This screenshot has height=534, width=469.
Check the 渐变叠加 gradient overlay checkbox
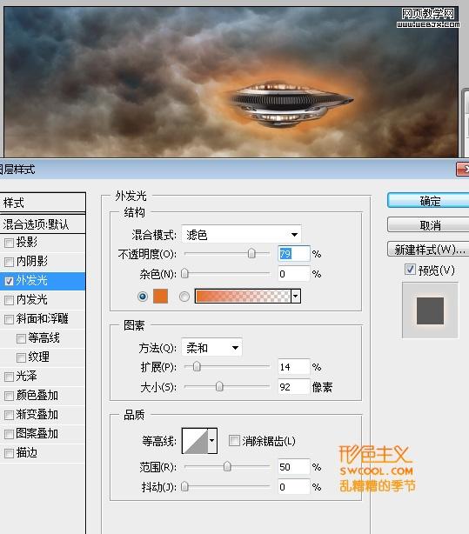9,415
